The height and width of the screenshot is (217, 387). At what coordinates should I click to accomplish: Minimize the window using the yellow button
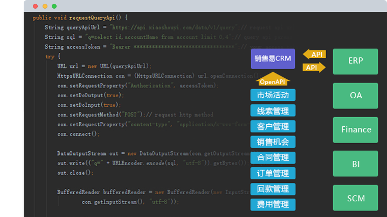[45, 6]
